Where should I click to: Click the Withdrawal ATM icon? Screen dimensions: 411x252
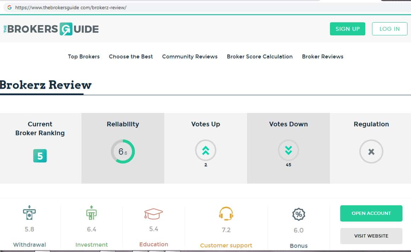click(29, 213)
